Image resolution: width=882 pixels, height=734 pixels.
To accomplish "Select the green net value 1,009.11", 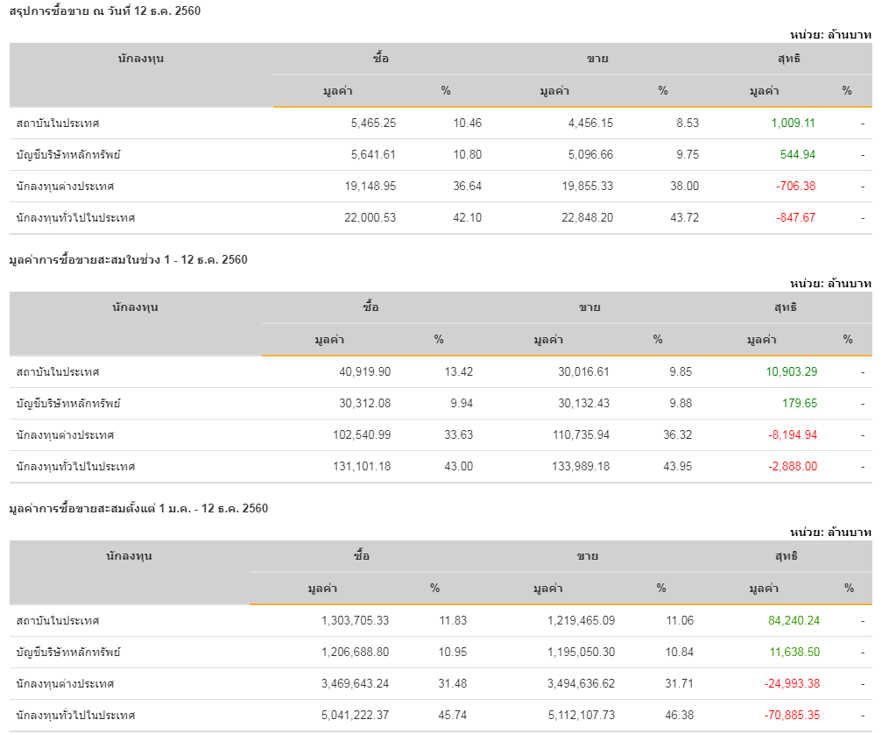I will 793,124.
